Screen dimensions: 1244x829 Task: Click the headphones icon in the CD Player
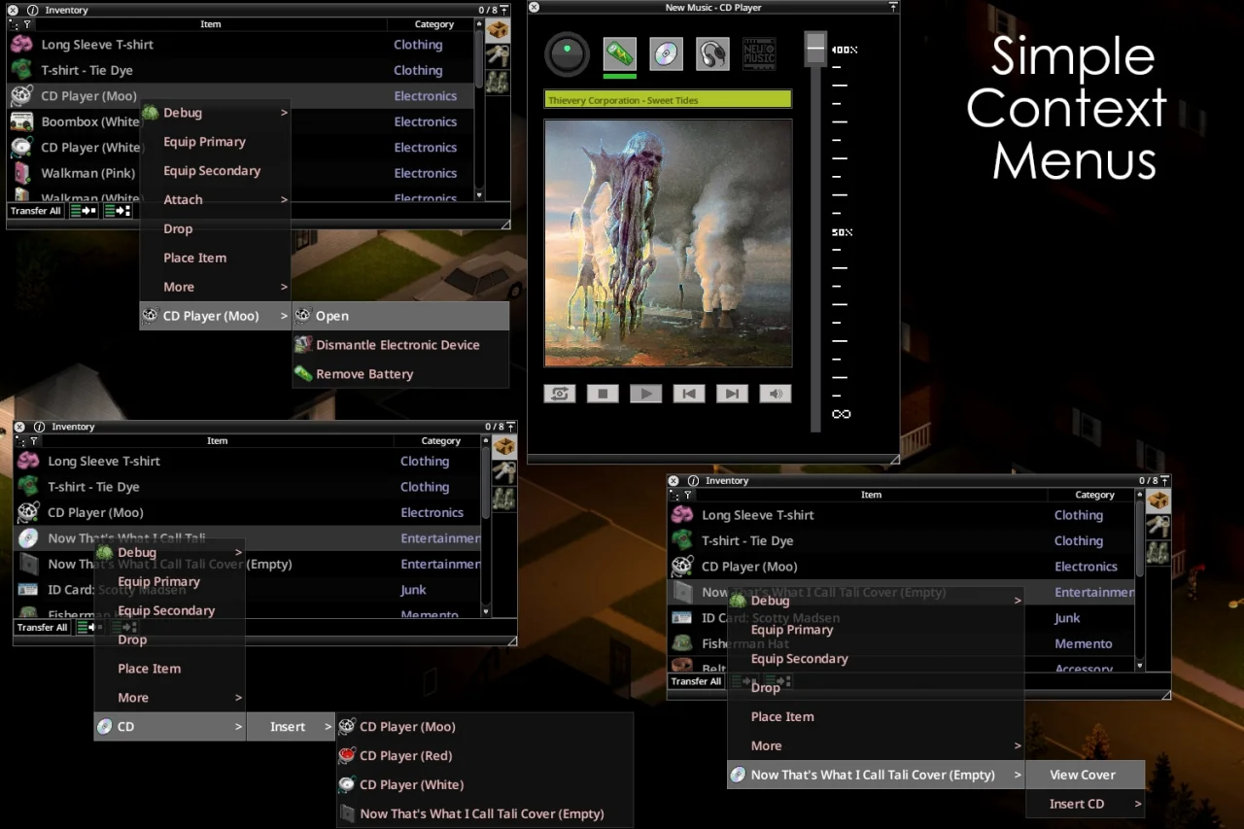tap(712, 54)
